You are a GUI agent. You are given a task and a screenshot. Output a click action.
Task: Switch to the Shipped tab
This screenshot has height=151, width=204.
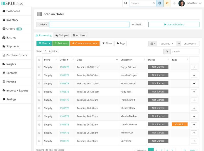(62, 35)
